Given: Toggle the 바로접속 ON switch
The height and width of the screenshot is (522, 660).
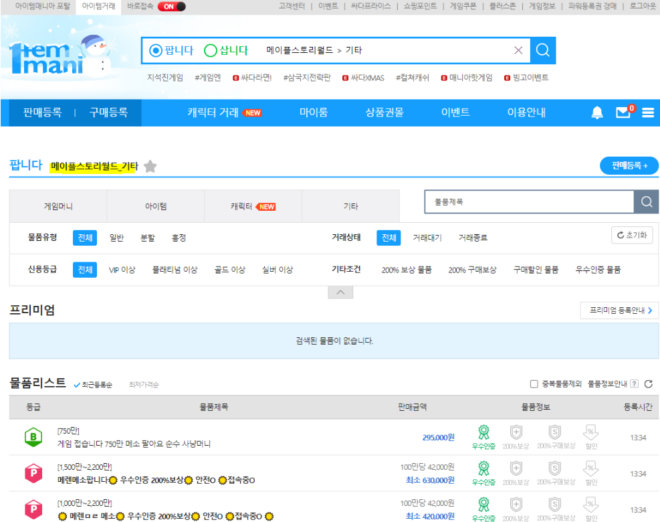Looking at the screenshot, I should coord(171,6).
